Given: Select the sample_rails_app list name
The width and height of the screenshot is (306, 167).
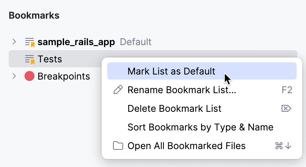Looking at the screenshot, I should click(76, 42).
